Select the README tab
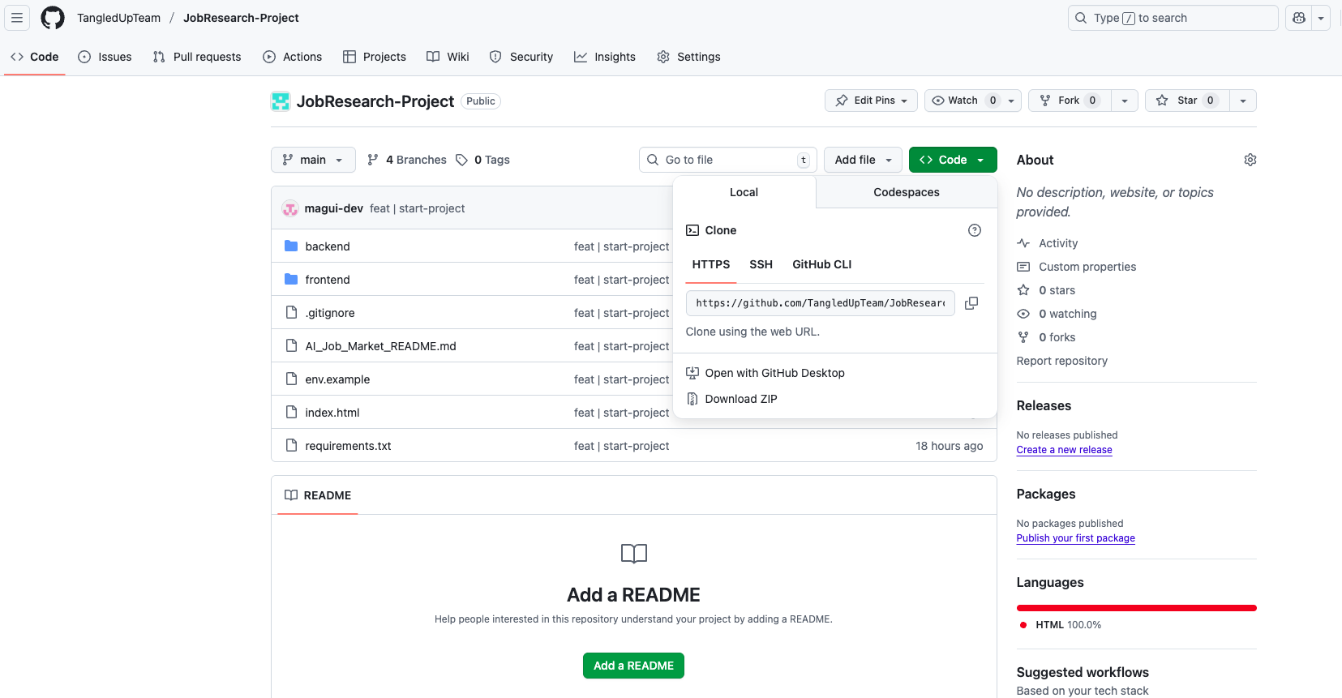Screen dimensions: 1342x698 tap(318, 495)
